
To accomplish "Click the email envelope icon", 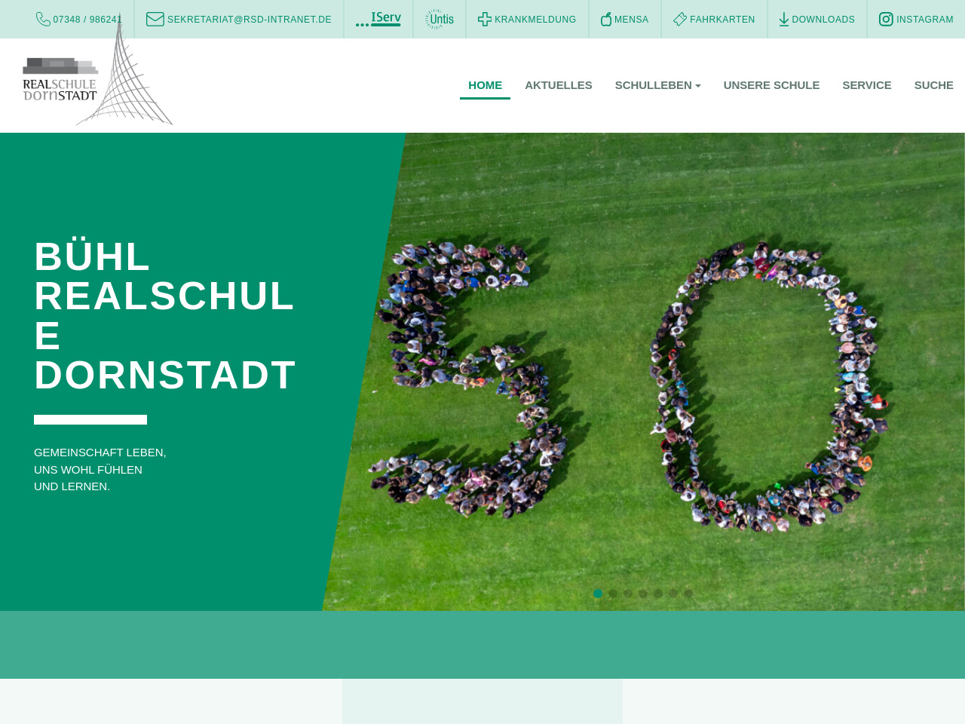I will (x=155, y=20).
